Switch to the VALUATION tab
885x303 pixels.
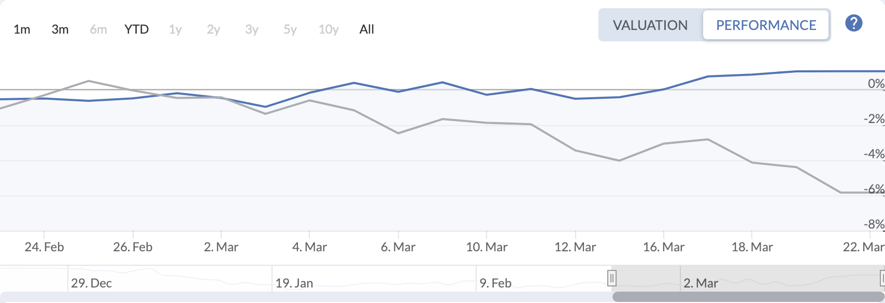(x=650, y=25)
